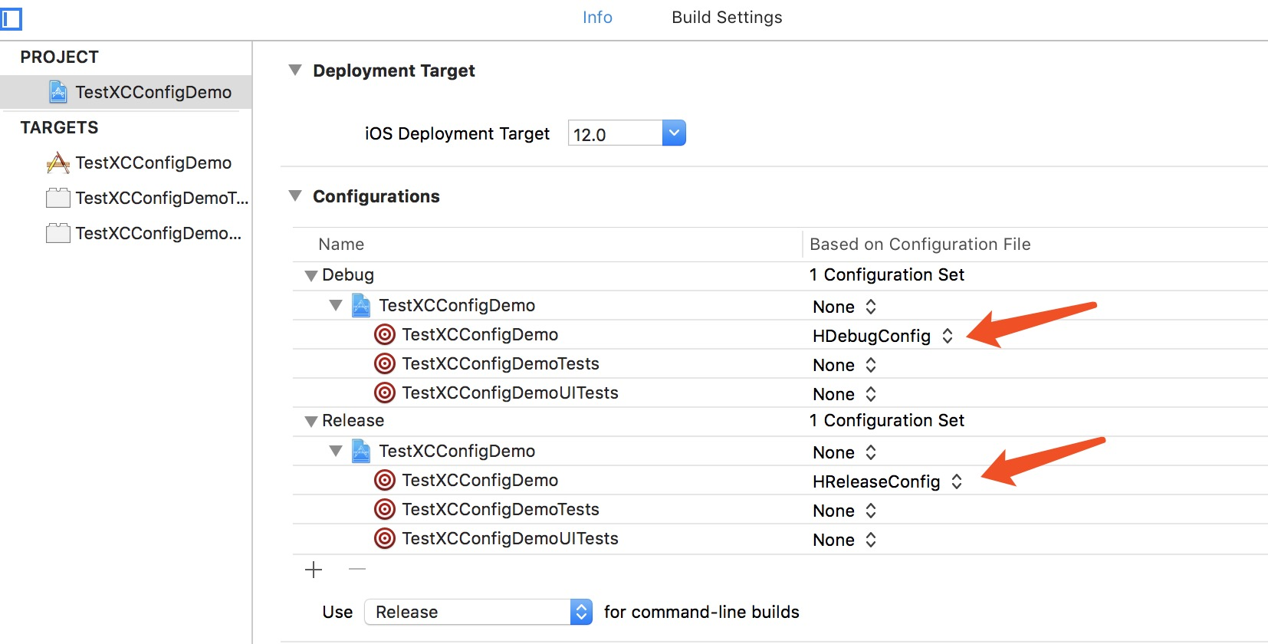Switch to the Build Settings tab
The image size is (1268, 644).
point(727,18)
